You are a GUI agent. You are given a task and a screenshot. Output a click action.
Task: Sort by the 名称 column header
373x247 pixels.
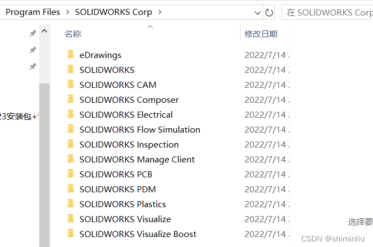click(73, 34)
